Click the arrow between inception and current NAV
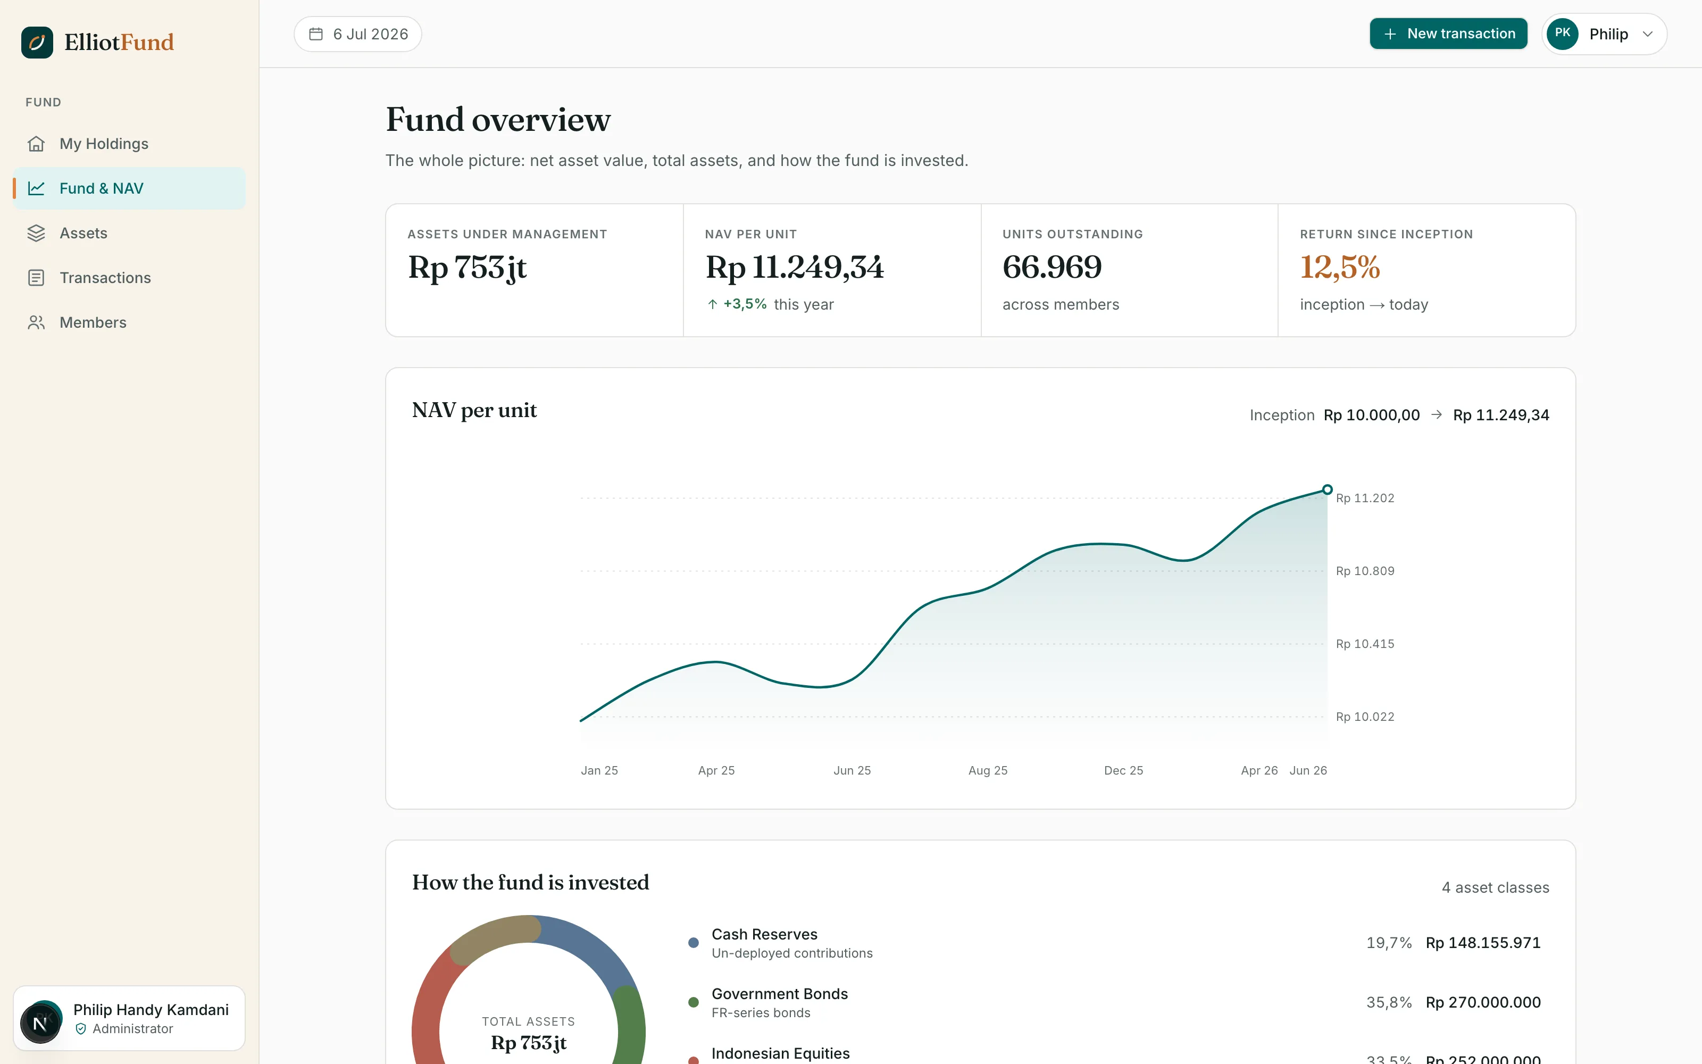 1437,414
